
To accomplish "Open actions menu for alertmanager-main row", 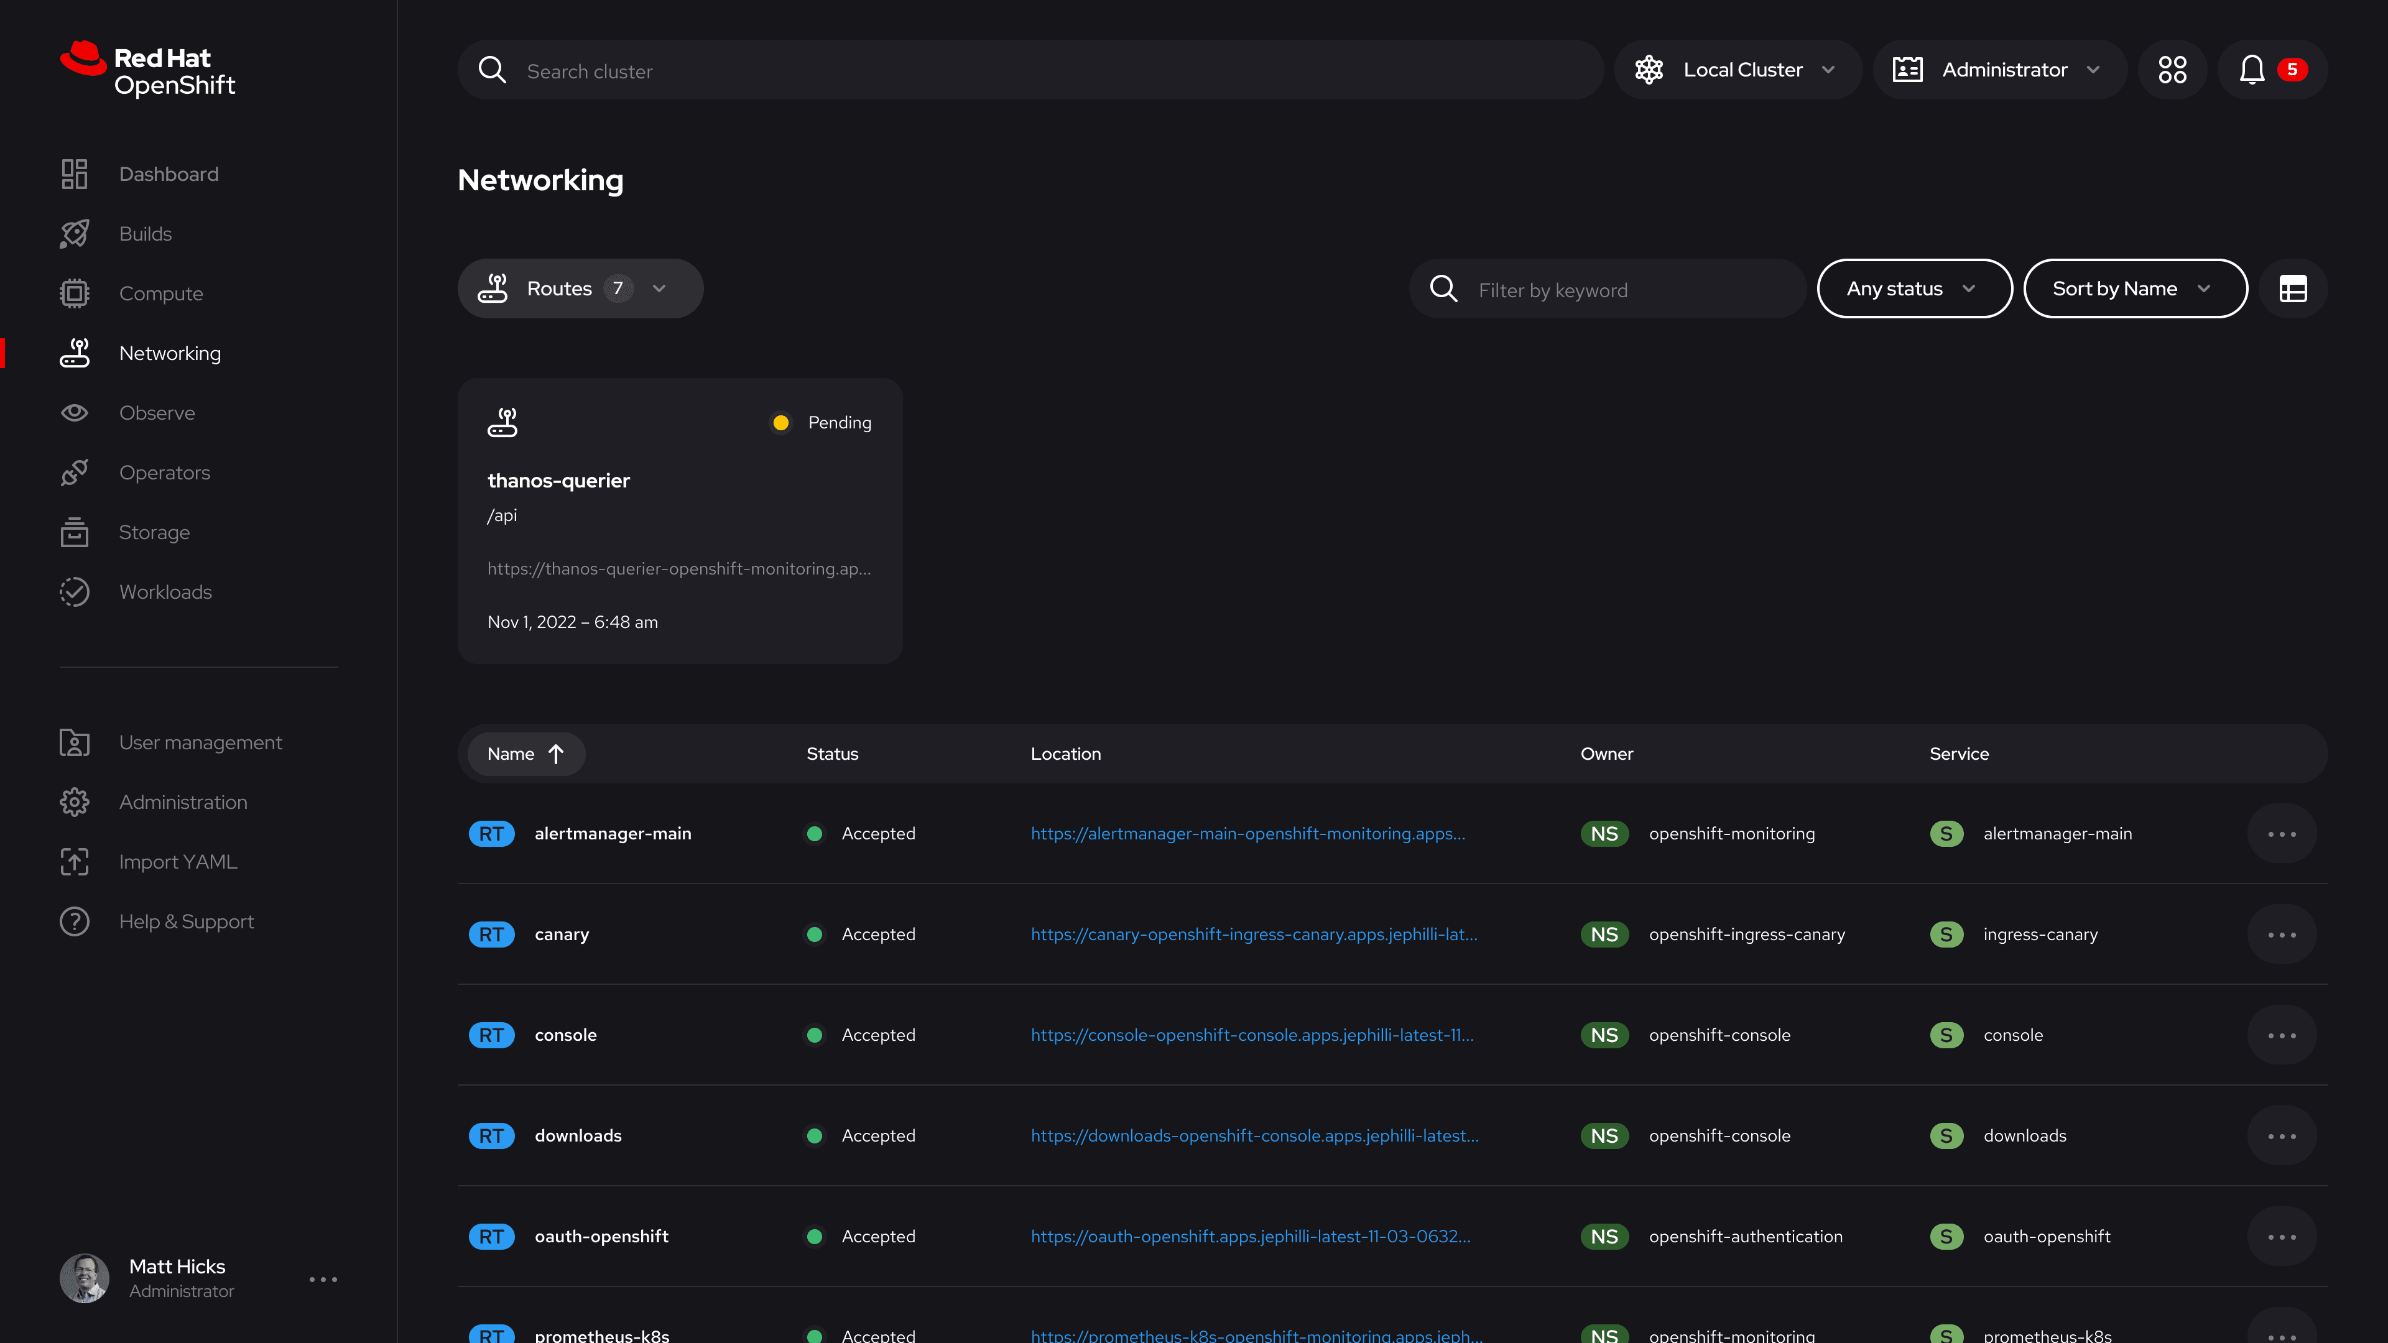I will point(2282,834).
